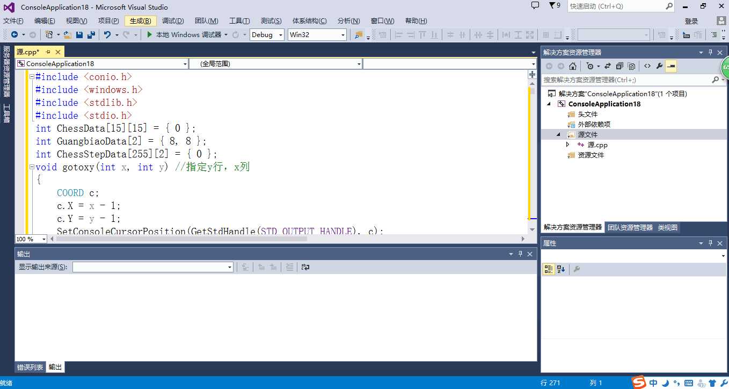Start 本地 Windows 调试器 with green play icon
Image resolution: width=729 pixels, height=389 pixels.
coord(150,35)
